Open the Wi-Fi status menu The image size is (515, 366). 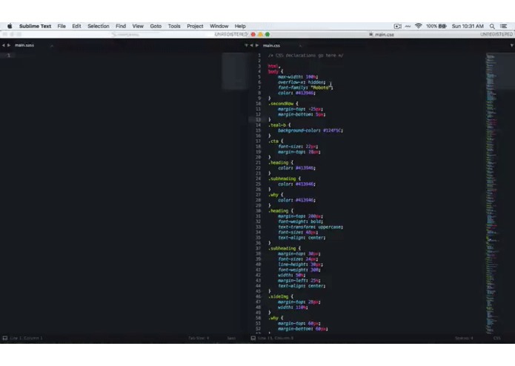point(418,26)
